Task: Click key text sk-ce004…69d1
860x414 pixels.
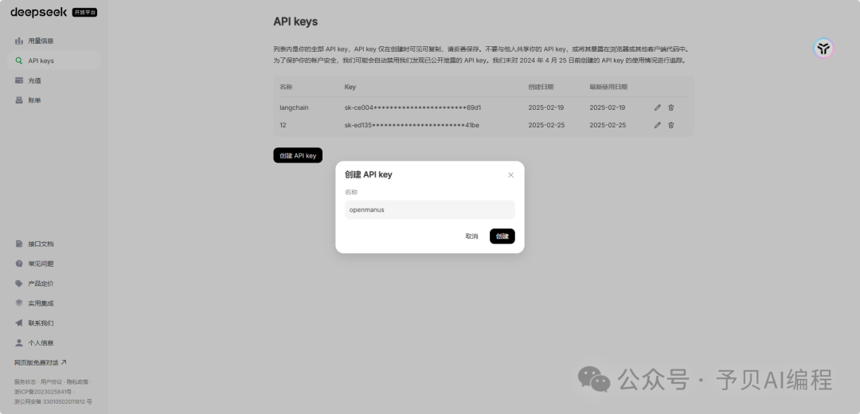Action: point(412,107)
